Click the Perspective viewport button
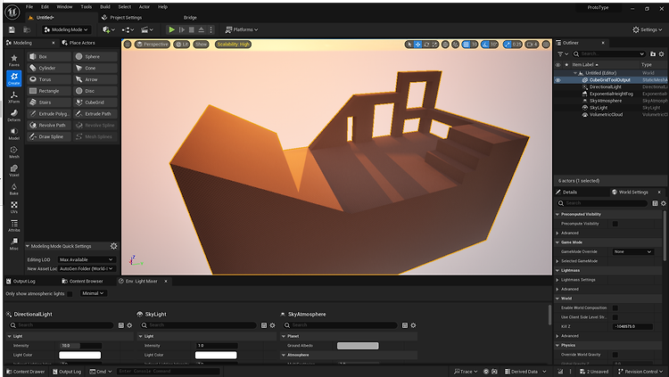669x377 pixels. click(153, 45)
